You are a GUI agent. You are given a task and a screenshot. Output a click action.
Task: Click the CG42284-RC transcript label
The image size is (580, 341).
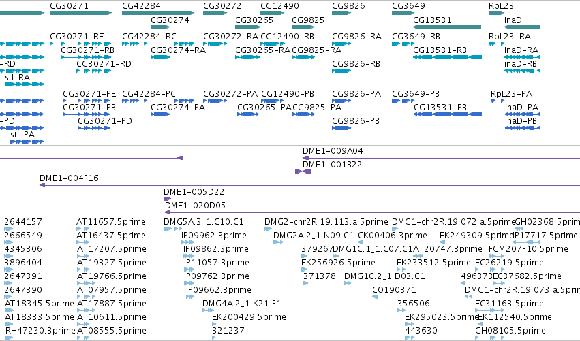click(149, 37)
